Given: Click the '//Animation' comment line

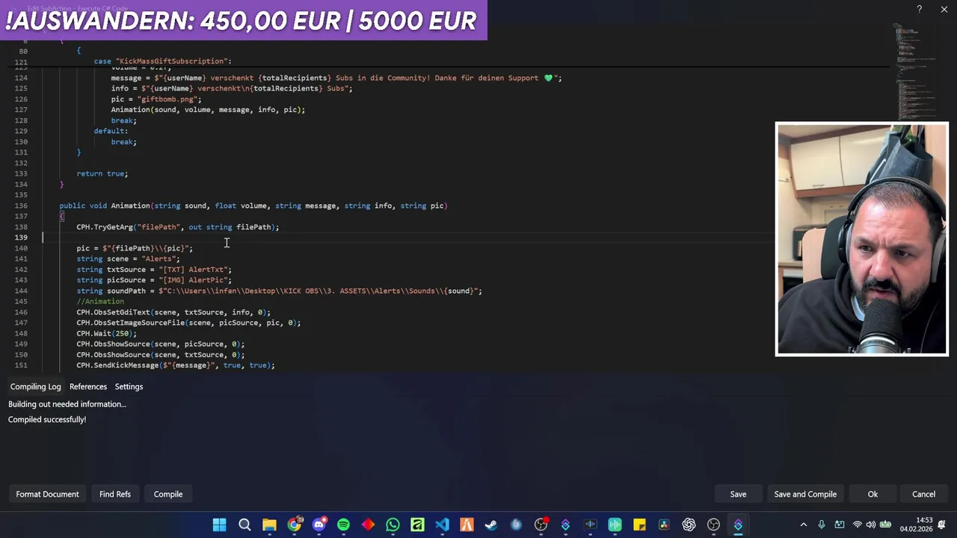Looking at the screenshot, I should tap(100, 301).
